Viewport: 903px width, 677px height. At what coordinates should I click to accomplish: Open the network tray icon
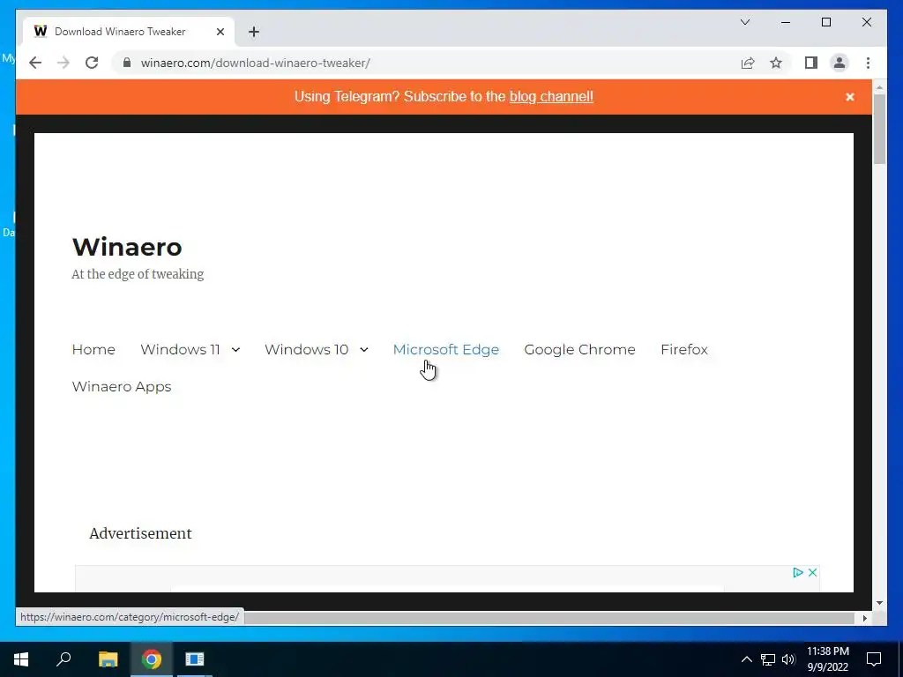coord(768,659)
